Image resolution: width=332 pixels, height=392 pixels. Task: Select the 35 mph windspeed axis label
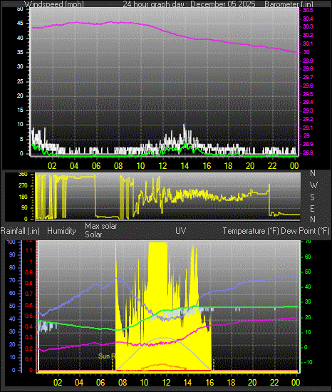click(x=20, y=52)
